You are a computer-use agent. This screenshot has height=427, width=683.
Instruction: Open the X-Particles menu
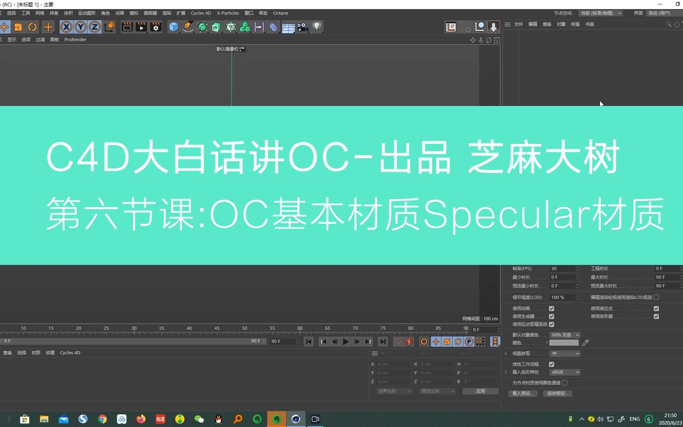228,13
